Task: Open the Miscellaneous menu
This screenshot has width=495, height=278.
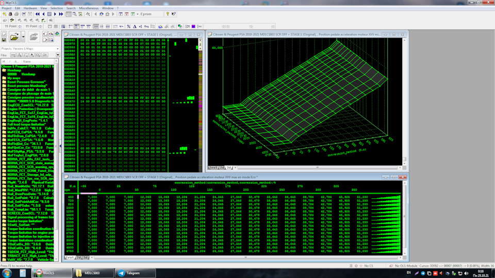Action: pyautogui.click(x=89, y=8)
